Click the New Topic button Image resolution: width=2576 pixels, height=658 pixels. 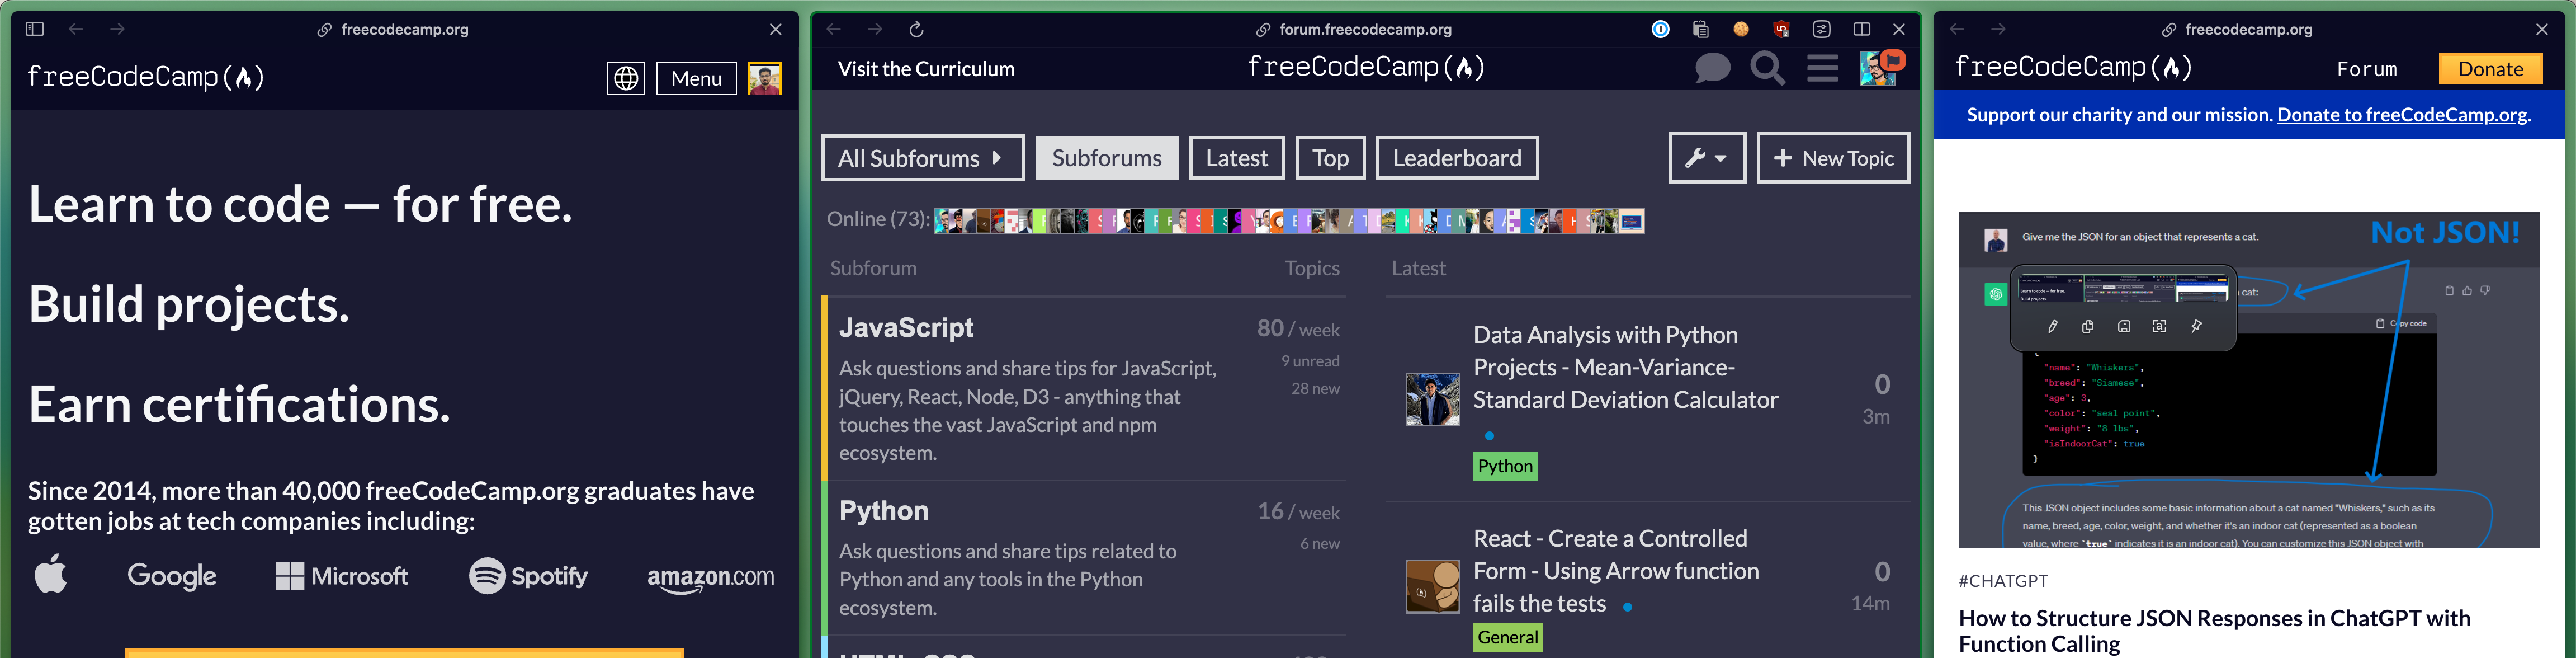(1833, 157)
